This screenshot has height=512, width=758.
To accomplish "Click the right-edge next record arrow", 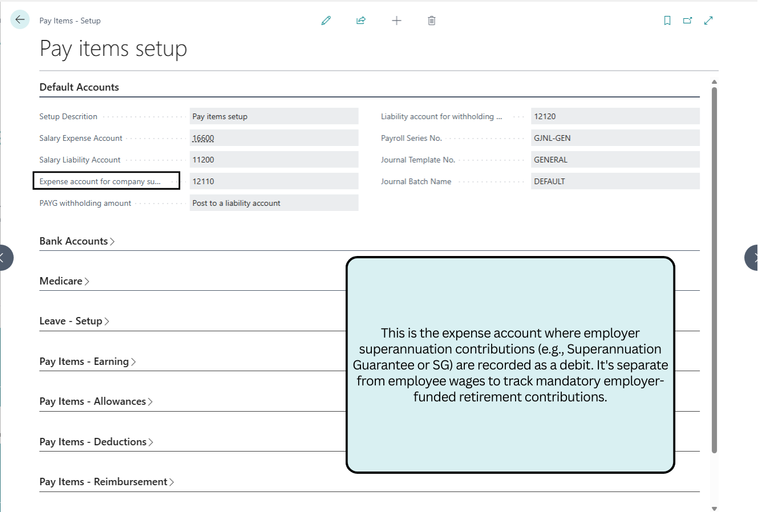I will 753,257.
